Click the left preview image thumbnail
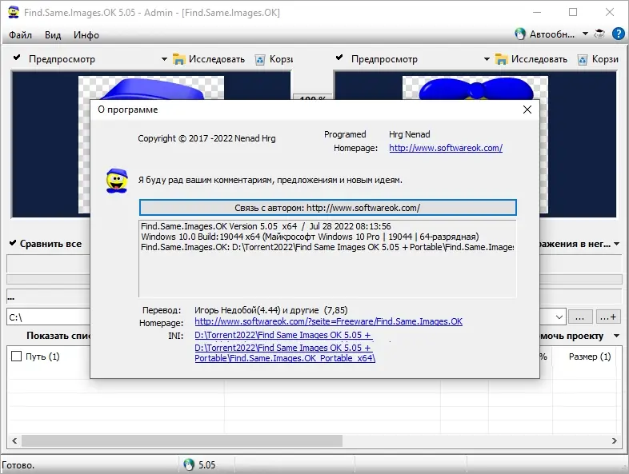The image size is (629, 474). 150,87
